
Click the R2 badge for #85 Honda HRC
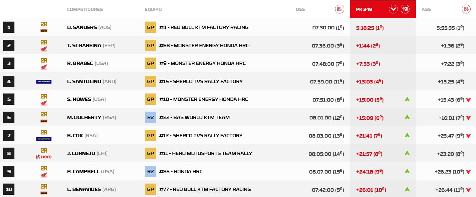(x=150, y=172)
